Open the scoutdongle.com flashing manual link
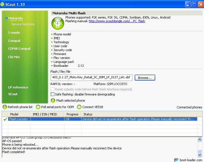 tap(117, 21)
